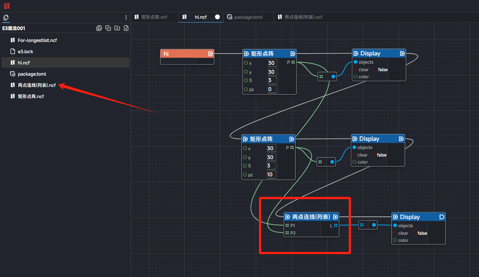Click the color input port on the top Display node
Viewport: 479px width, 277px height.
point(356,77)
